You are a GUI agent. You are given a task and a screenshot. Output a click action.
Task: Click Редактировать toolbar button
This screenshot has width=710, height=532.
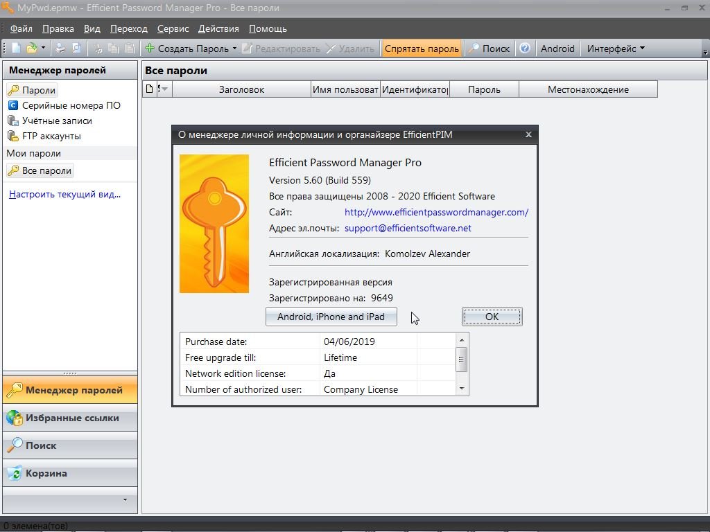(x=281, y=48)
